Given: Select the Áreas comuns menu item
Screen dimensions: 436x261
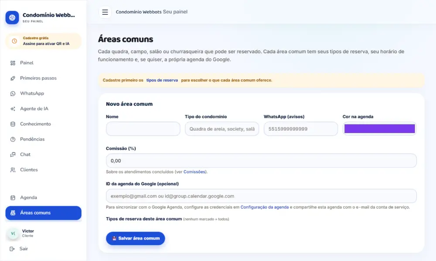Looking at the screenshot, I should pyautogui.click(x=43, y=213).
